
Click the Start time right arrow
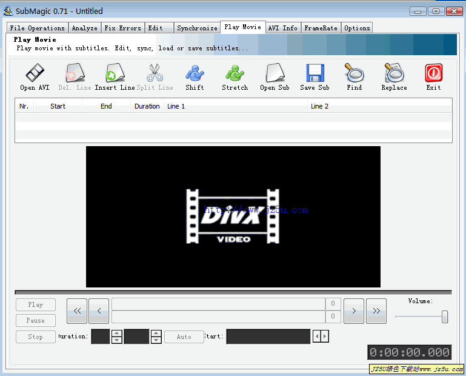(x=325, y=337)
